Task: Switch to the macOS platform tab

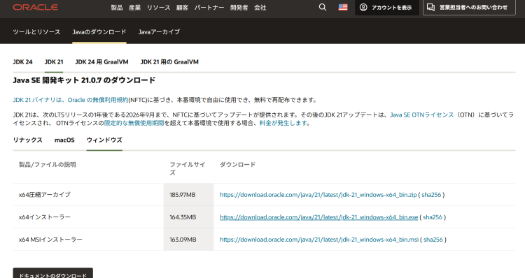Action: pyautogui.click(x=64, y=140)
